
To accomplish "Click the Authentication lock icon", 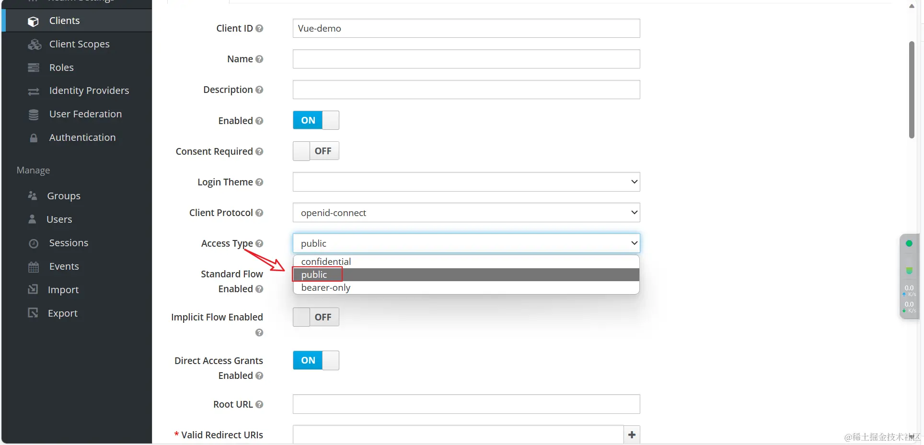I will click(34, 138).
